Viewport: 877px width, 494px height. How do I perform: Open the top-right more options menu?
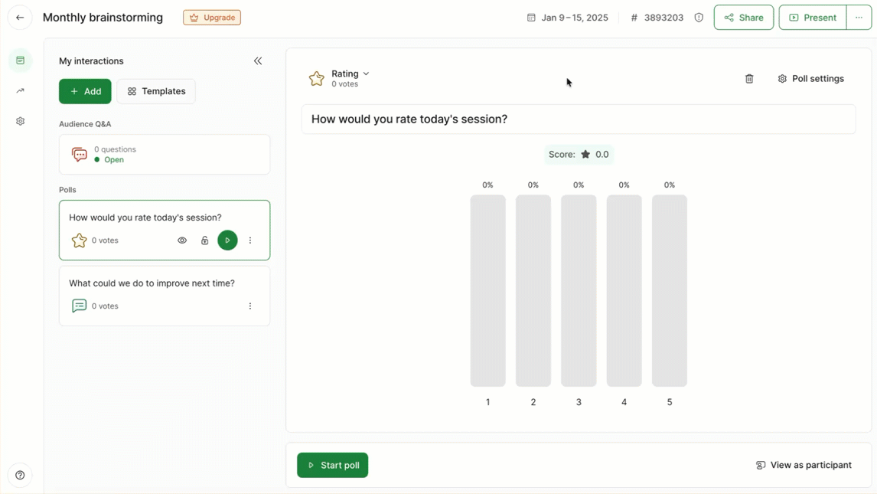(859, 18)
